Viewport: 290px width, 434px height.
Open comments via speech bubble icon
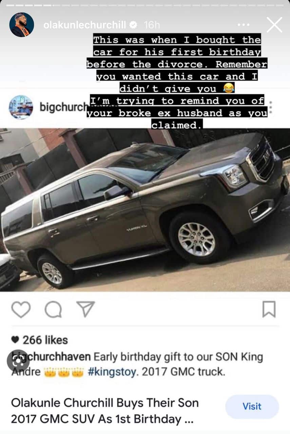(x=53, y=309)
